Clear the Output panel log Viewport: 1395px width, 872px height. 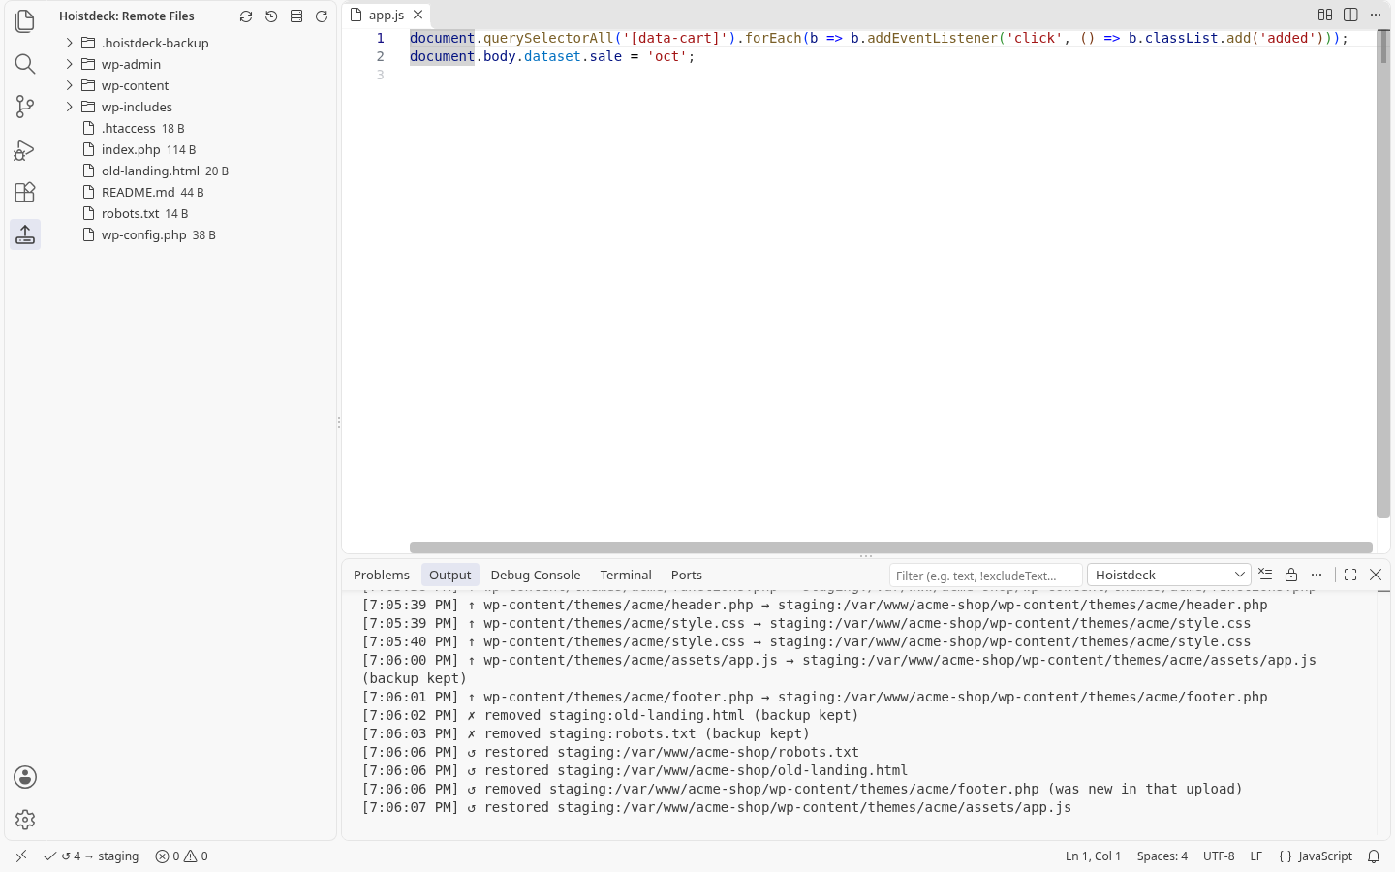1265,575
